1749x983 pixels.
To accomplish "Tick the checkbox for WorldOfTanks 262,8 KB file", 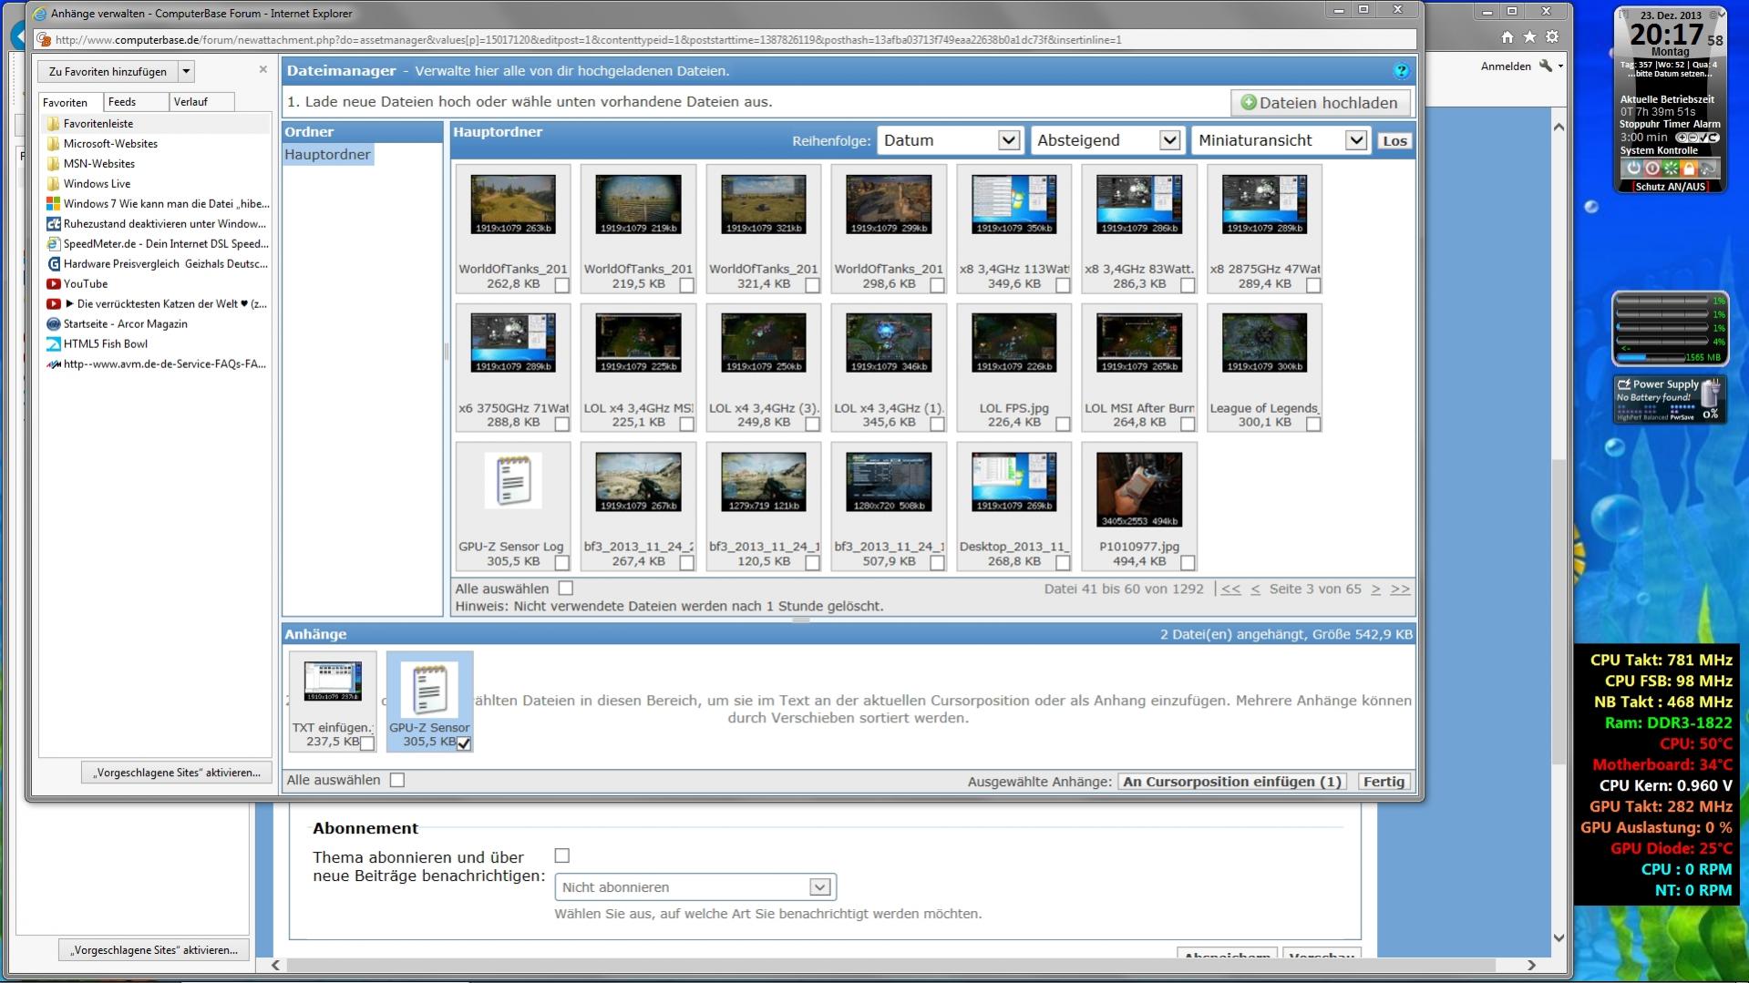I will [x=561, y=285].
